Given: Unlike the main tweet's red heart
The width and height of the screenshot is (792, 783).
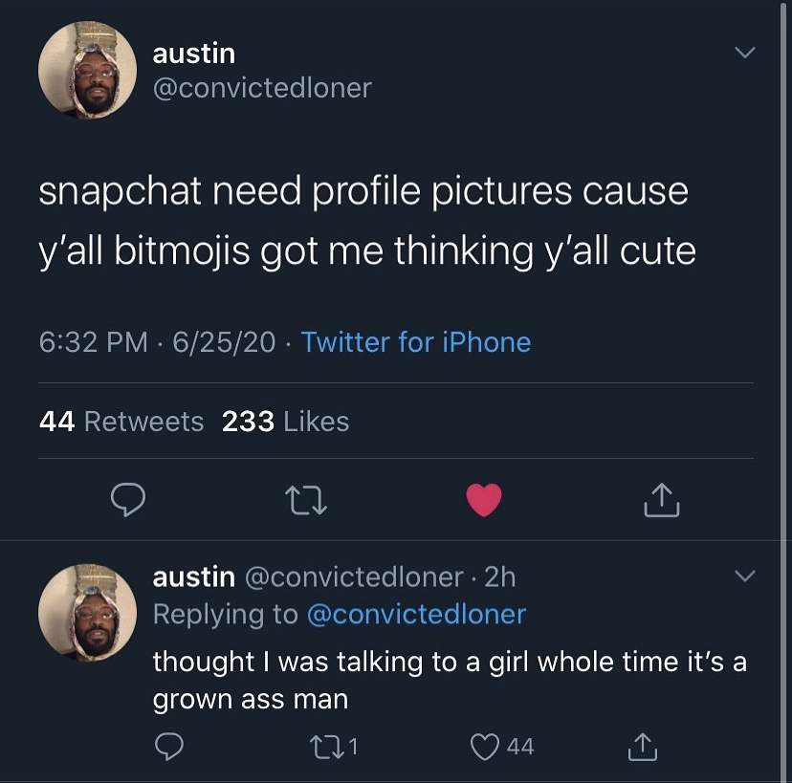Looking at the screenshot, I should click(484, 499).
